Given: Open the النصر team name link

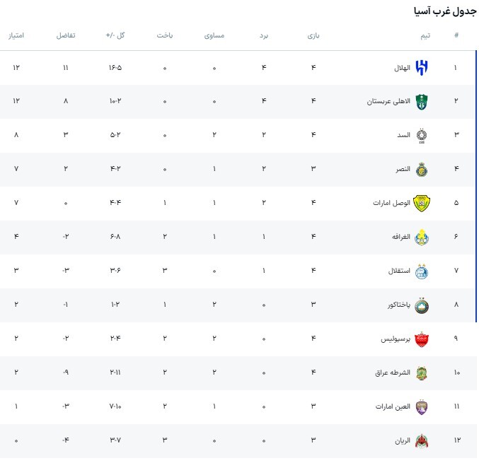Looking at the screenshot, I should 402,170.
